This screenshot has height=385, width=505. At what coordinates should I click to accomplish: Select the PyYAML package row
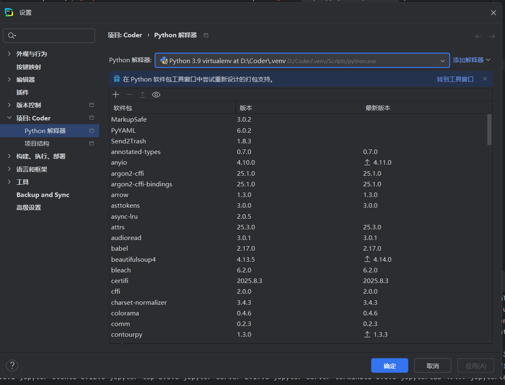(298, 130)
